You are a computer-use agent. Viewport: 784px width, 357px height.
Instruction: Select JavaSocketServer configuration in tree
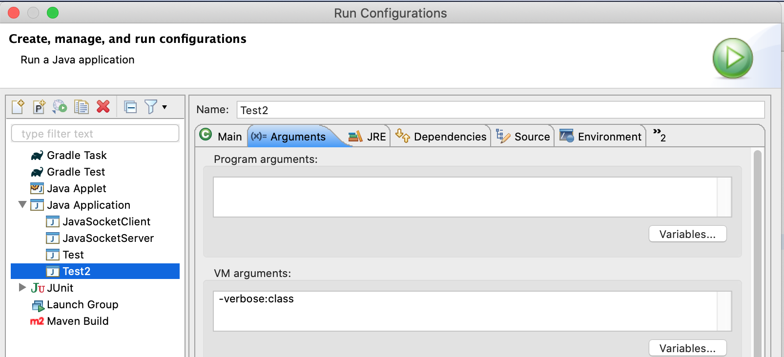point(108,238)
